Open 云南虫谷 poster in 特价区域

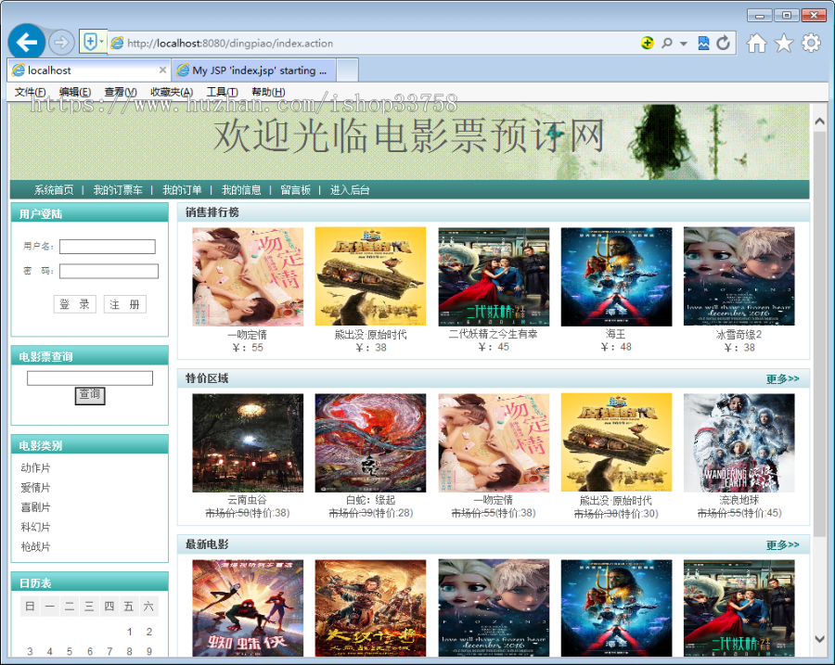tap(248, 443)
